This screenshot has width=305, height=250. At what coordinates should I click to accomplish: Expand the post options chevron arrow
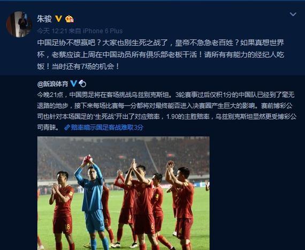(x=293, y=14)
